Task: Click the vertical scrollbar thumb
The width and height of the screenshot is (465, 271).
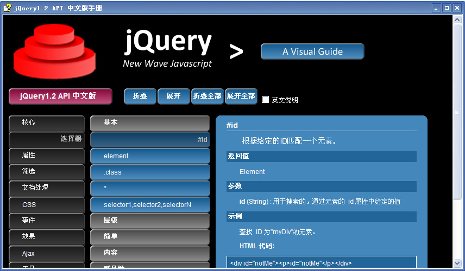Action: click(x=457, y=112)
